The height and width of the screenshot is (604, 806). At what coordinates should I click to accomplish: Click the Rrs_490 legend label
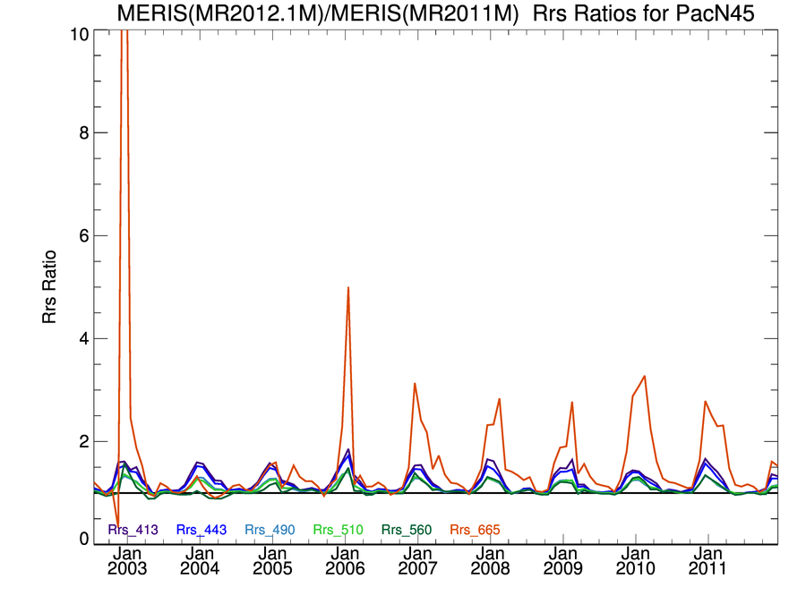click(x=270, y=530)
